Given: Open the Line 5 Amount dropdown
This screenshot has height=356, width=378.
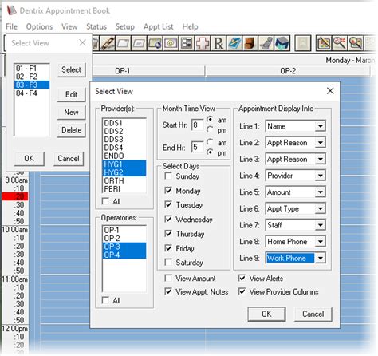Looking at the screenshot, I should click(321, 192).
